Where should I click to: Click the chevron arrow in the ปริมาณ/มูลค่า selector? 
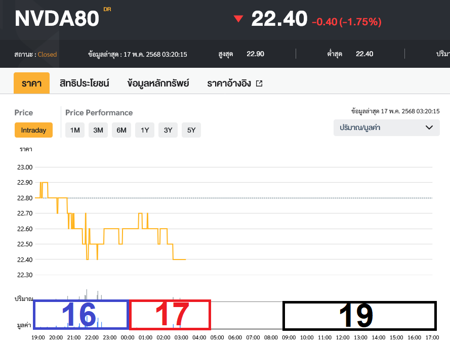click(429, 127)
